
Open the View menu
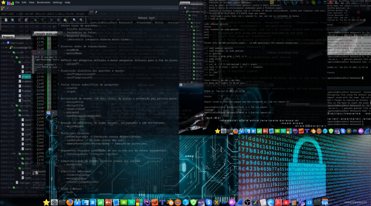[31, 2]
